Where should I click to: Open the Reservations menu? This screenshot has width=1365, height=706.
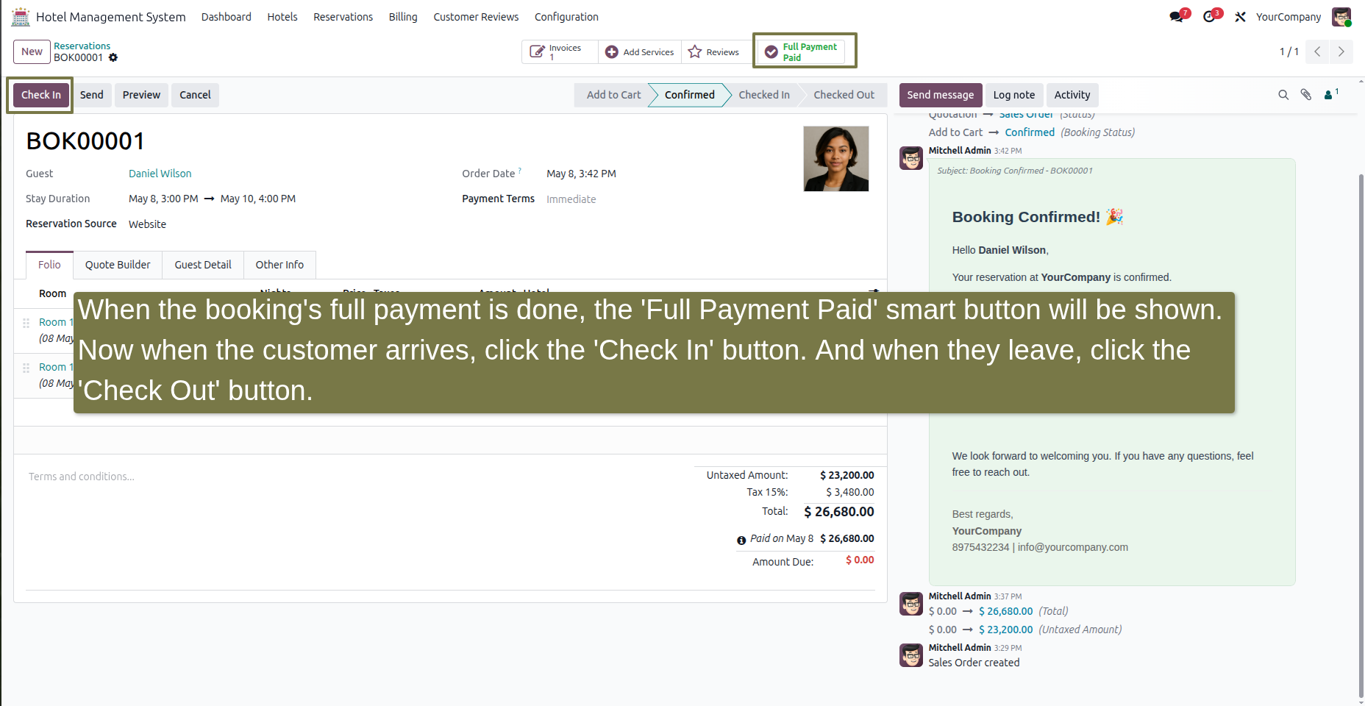point(343,17)
